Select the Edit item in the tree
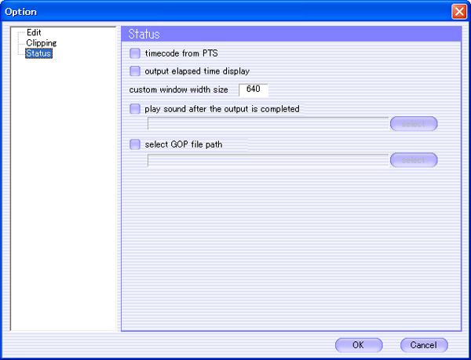Image resolution: width=471 pixels, height=360 pixels. (x=34, y=33)
